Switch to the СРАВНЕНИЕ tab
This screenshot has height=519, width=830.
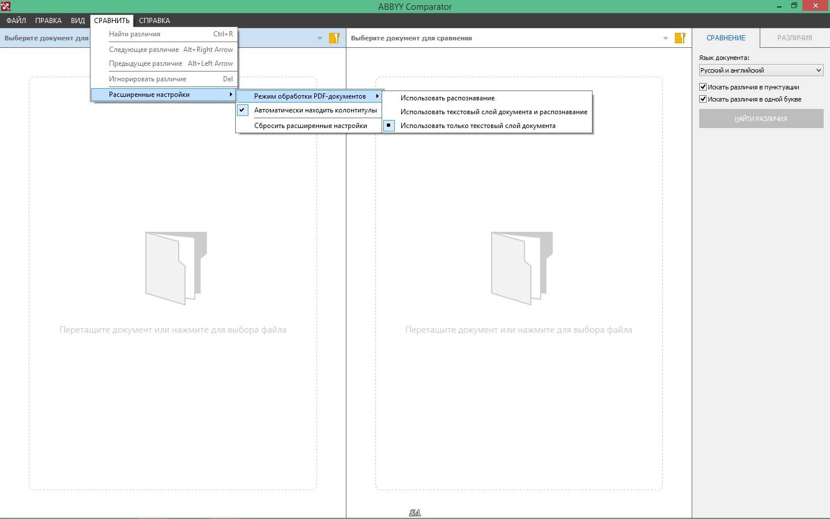coord(726,38)
